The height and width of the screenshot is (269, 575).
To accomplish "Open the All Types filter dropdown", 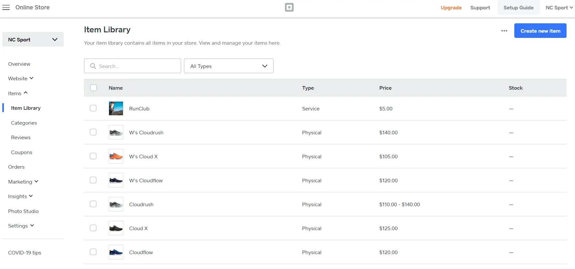I will tap(229, 66).
